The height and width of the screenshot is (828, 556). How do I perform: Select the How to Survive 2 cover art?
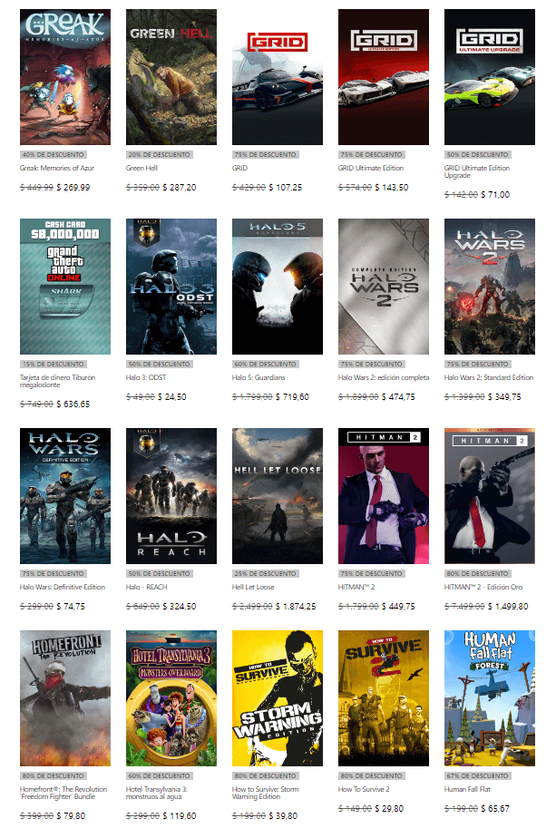click(x=383, y=698)
